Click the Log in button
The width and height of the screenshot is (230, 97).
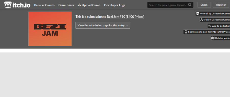coord(204,5)
